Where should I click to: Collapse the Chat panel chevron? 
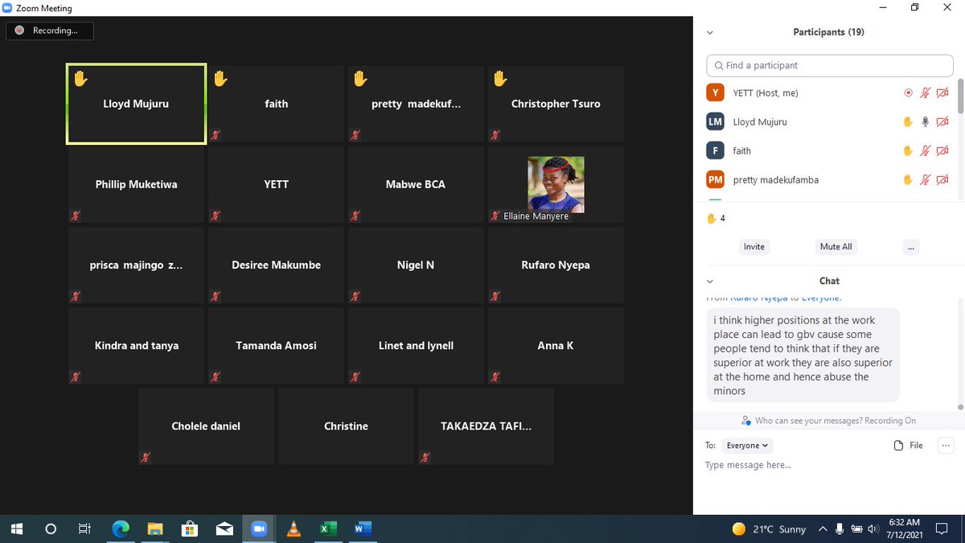pos(709,282)
